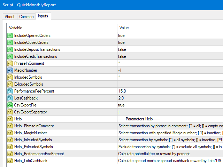This screenshot has height=167, width=223.
Task: Click the Help_MagicNumber string icon
Action: pyautogui.click(x=10, y=133)
